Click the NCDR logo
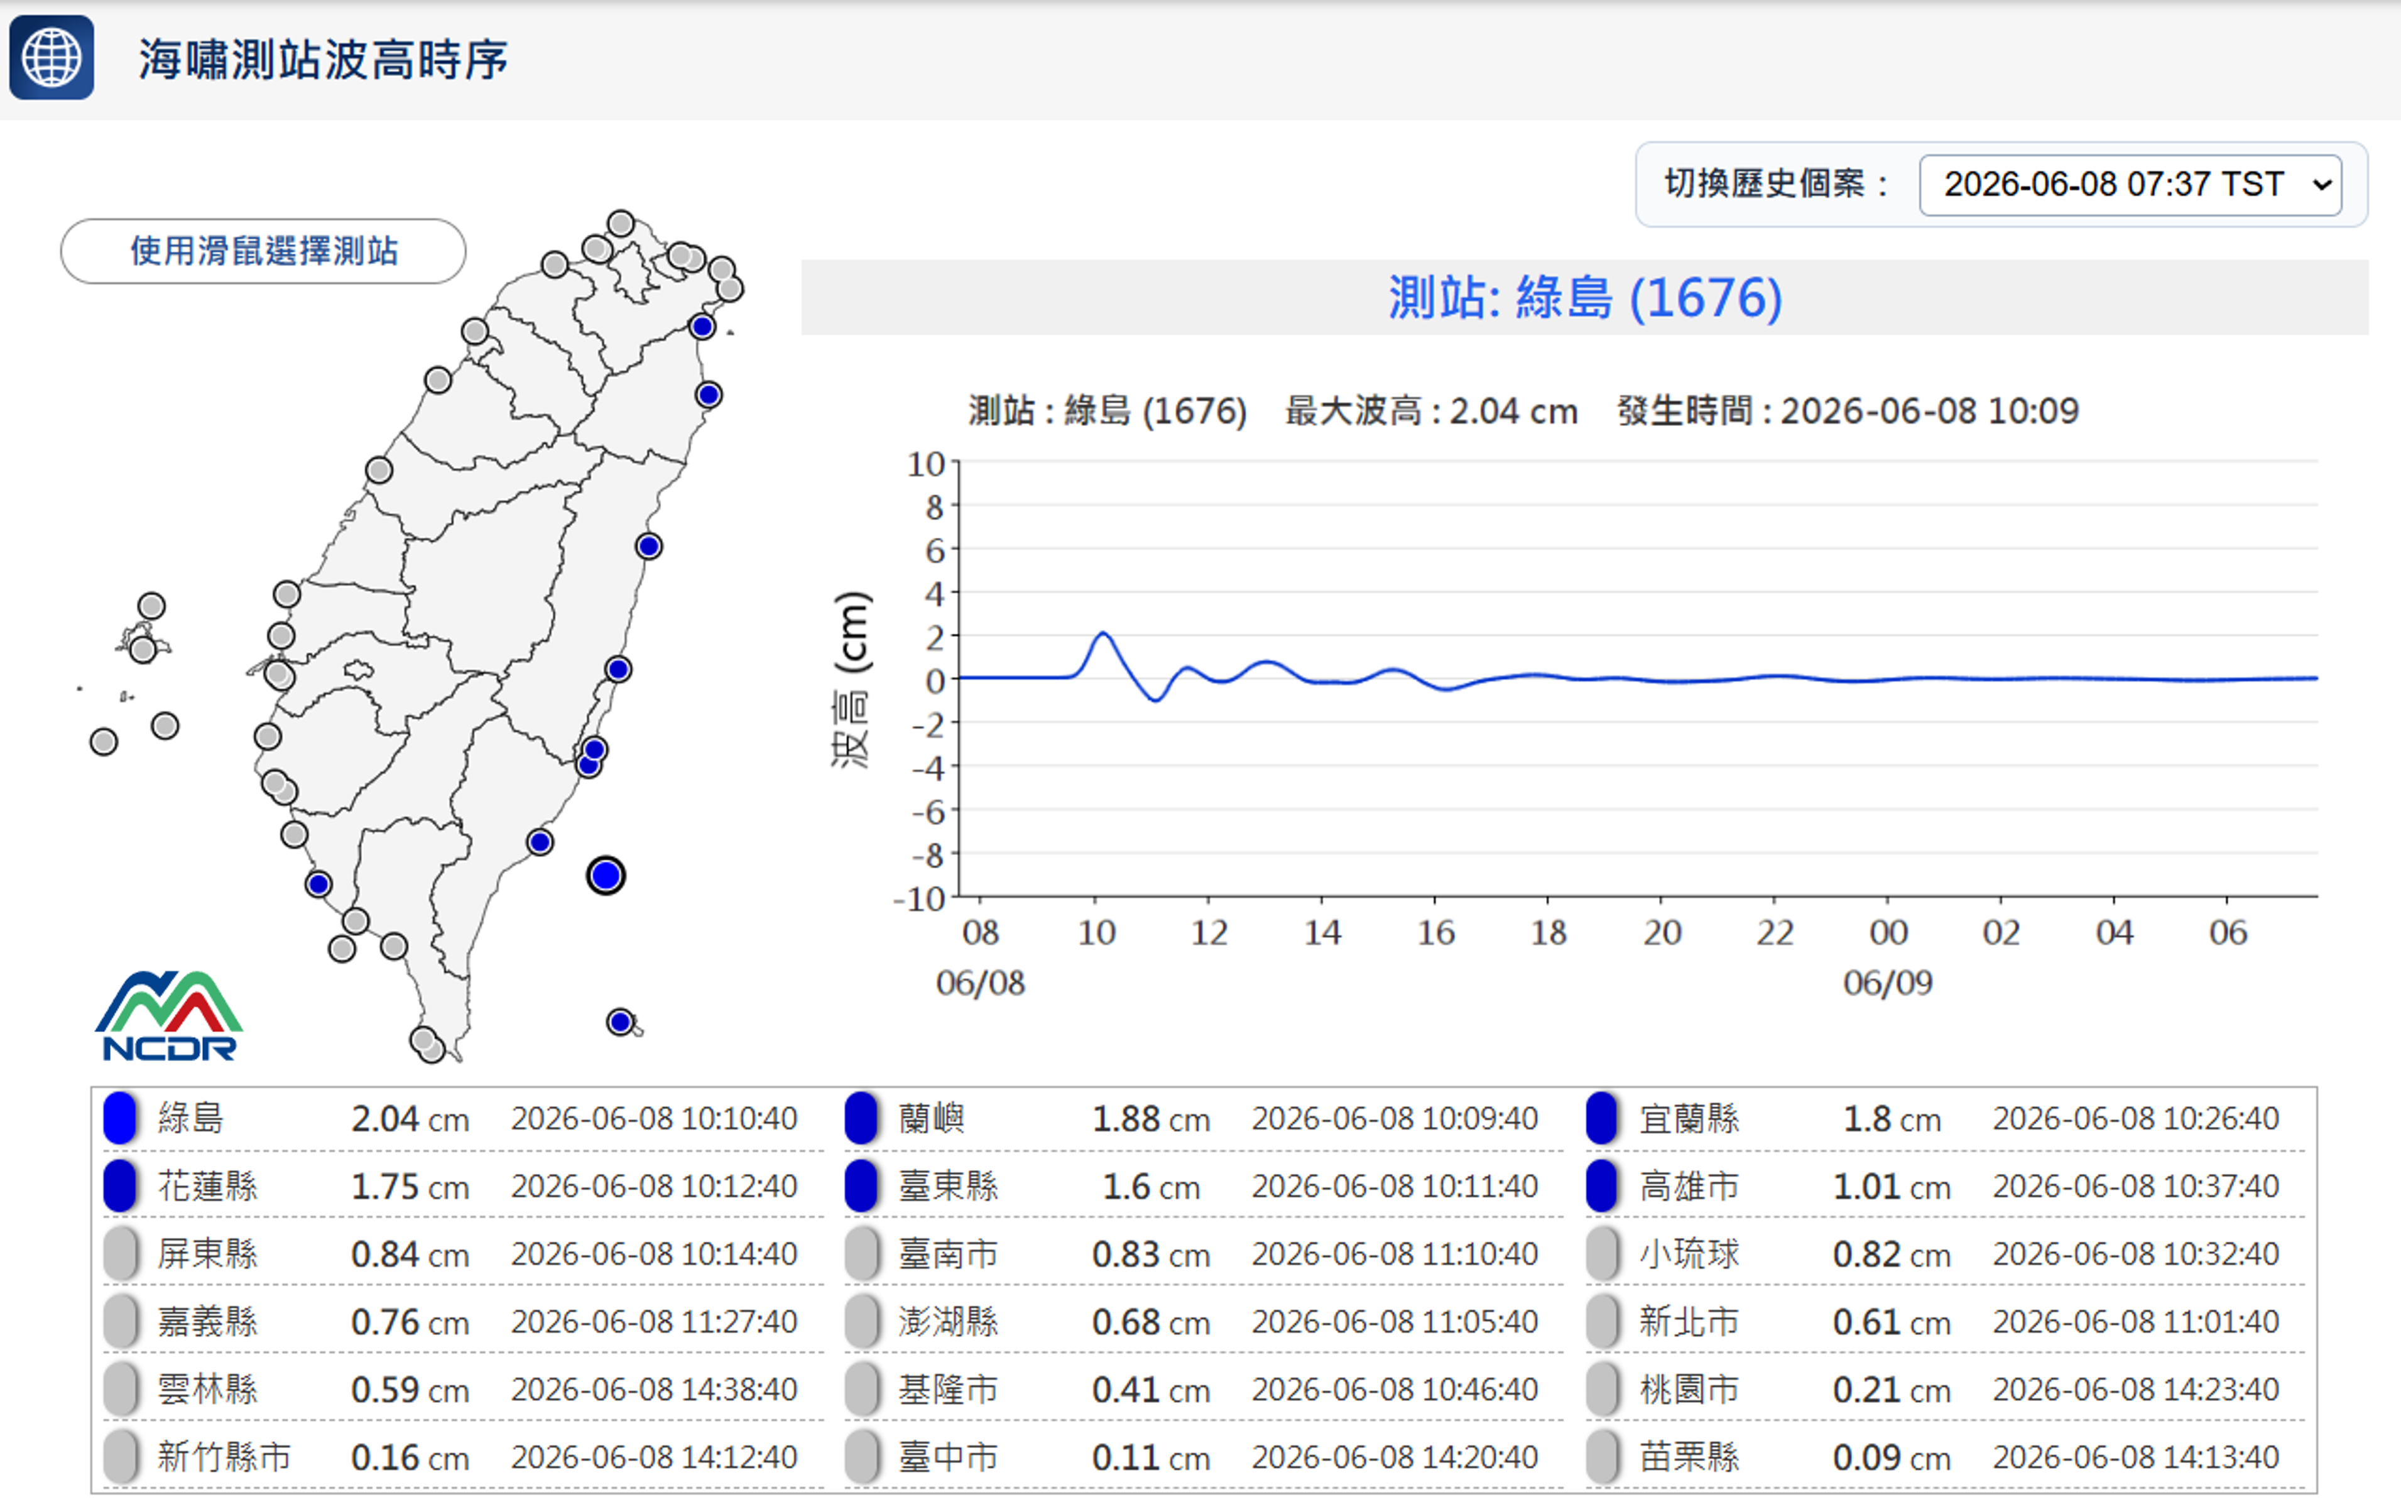2401x1502 pixels. tap(169, 1016)
